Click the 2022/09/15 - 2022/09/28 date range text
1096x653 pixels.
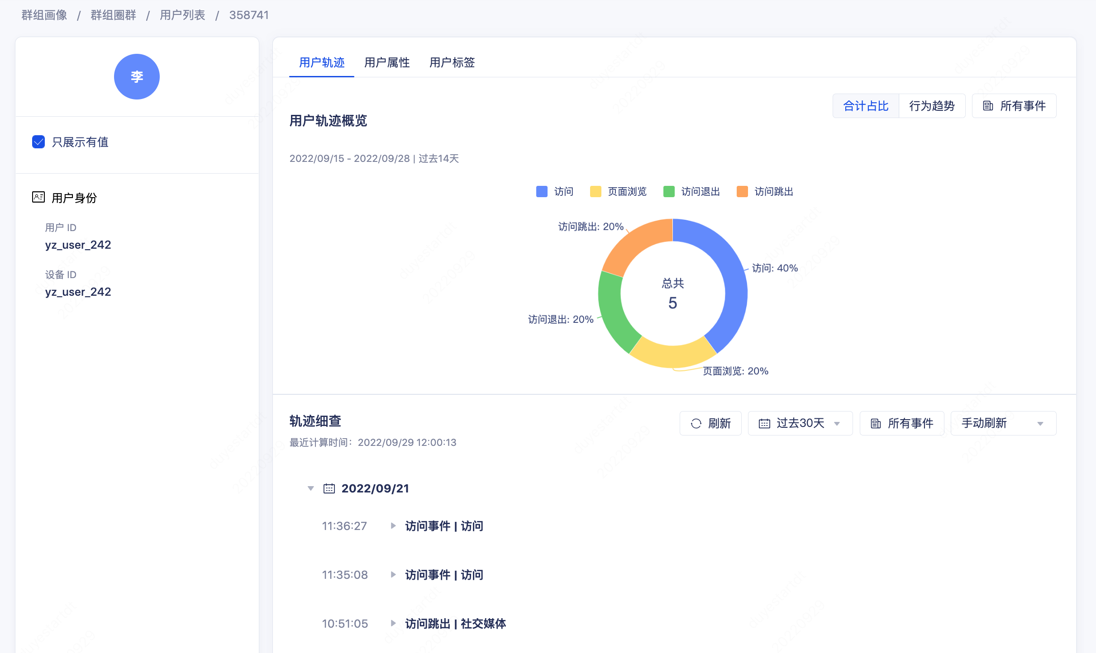coord(349,158)
